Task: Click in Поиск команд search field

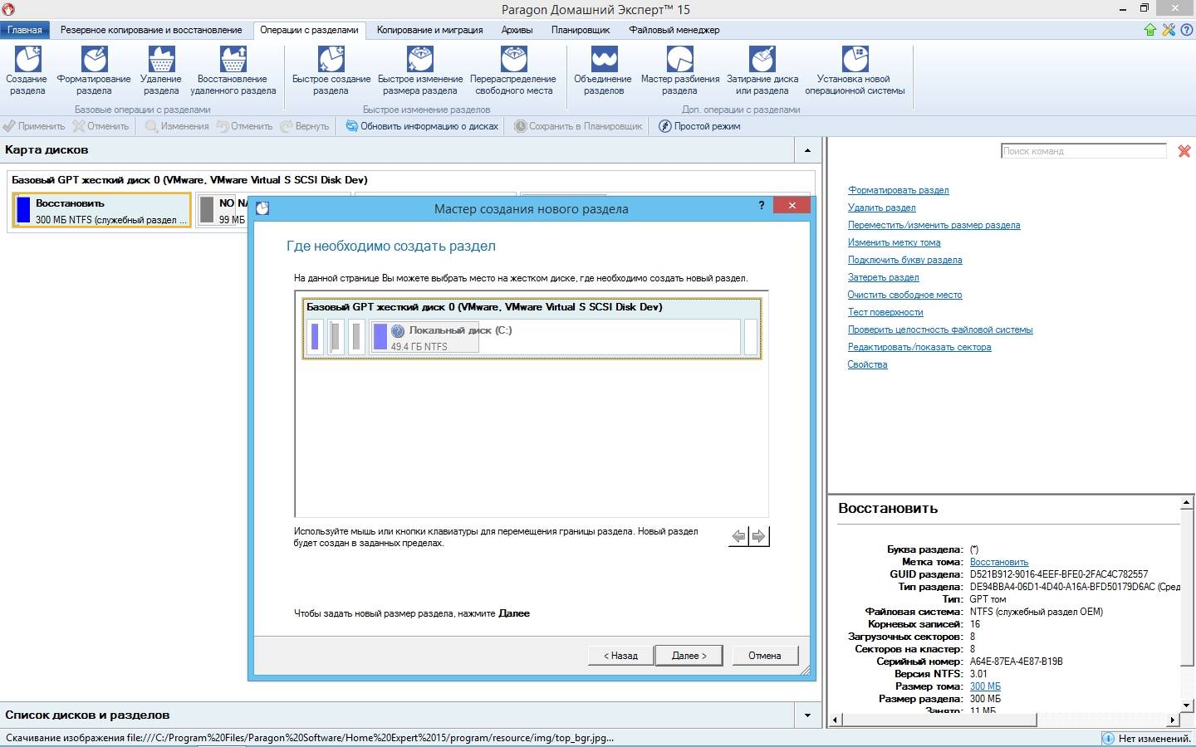Action: tap(1084, 151)
